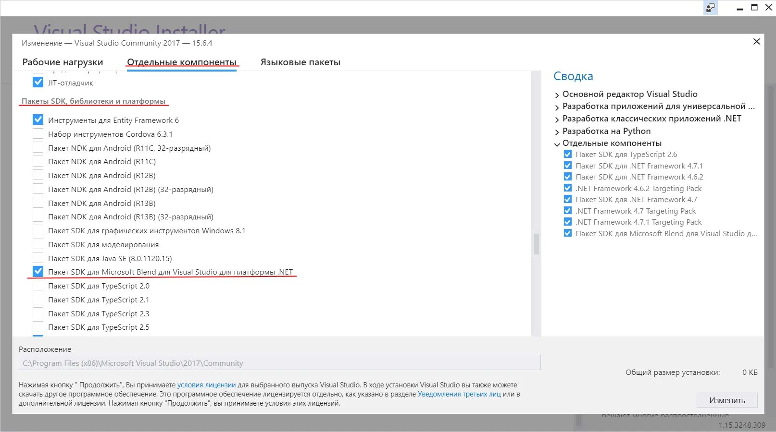Click the components list scrollbar thumb
Viewport: 776px width, 432px height.
tap(536, 244)
